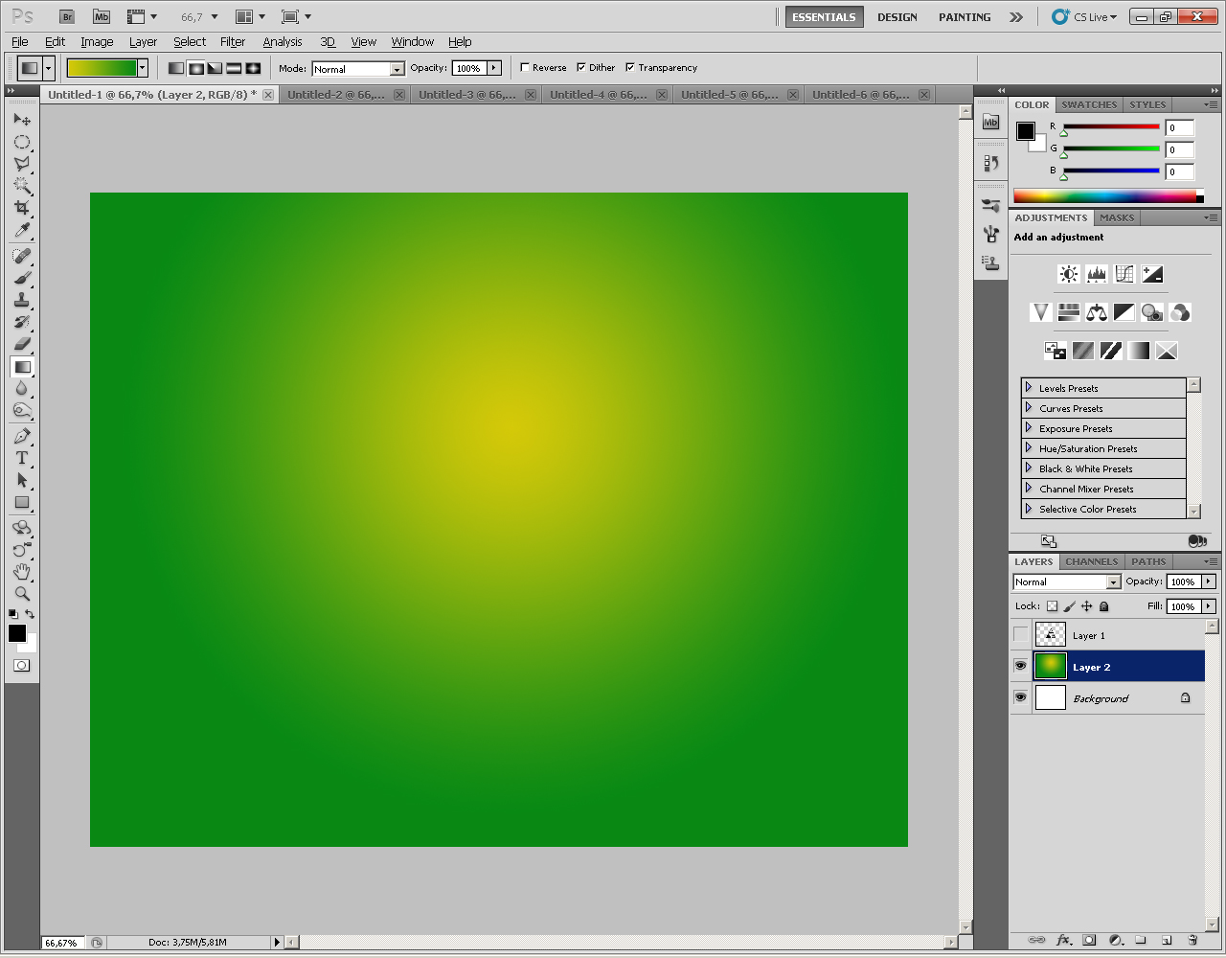Select the Zoom tool
Image resolution: width=1226 pixels, height=958 pixels.
click(x=22, y=593)
